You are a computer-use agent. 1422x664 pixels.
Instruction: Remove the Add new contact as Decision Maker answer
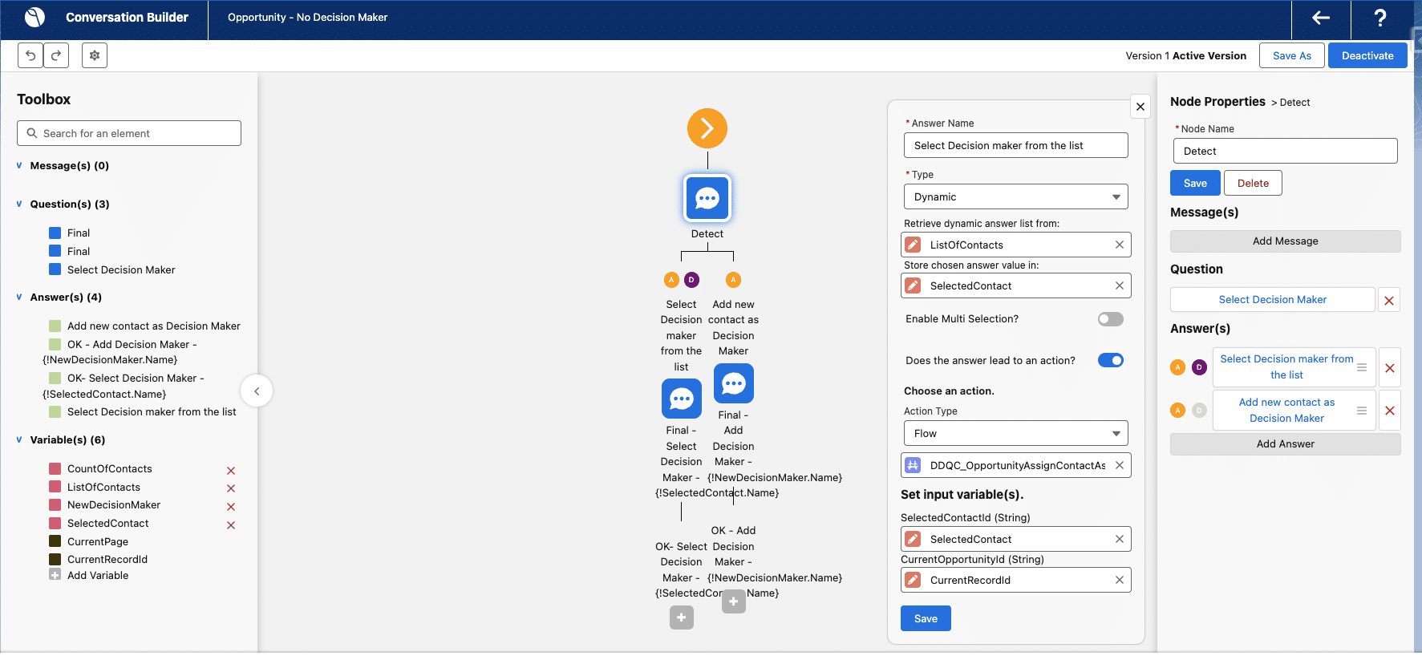(x=1390, y=411)
